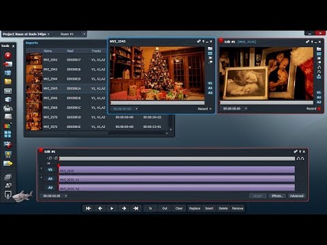
Task: Toggle A2 track in MVI_2545 viewer
Action: tap(210, 93)
